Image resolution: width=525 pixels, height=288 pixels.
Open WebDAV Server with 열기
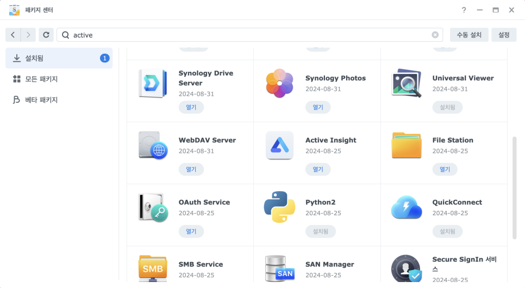191,169
